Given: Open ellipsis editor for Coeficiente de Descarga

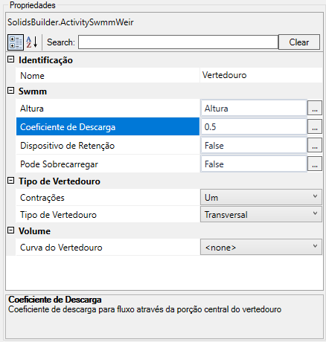Looking at the screenshot, I should pyautogui.click(x=315, y=126).
